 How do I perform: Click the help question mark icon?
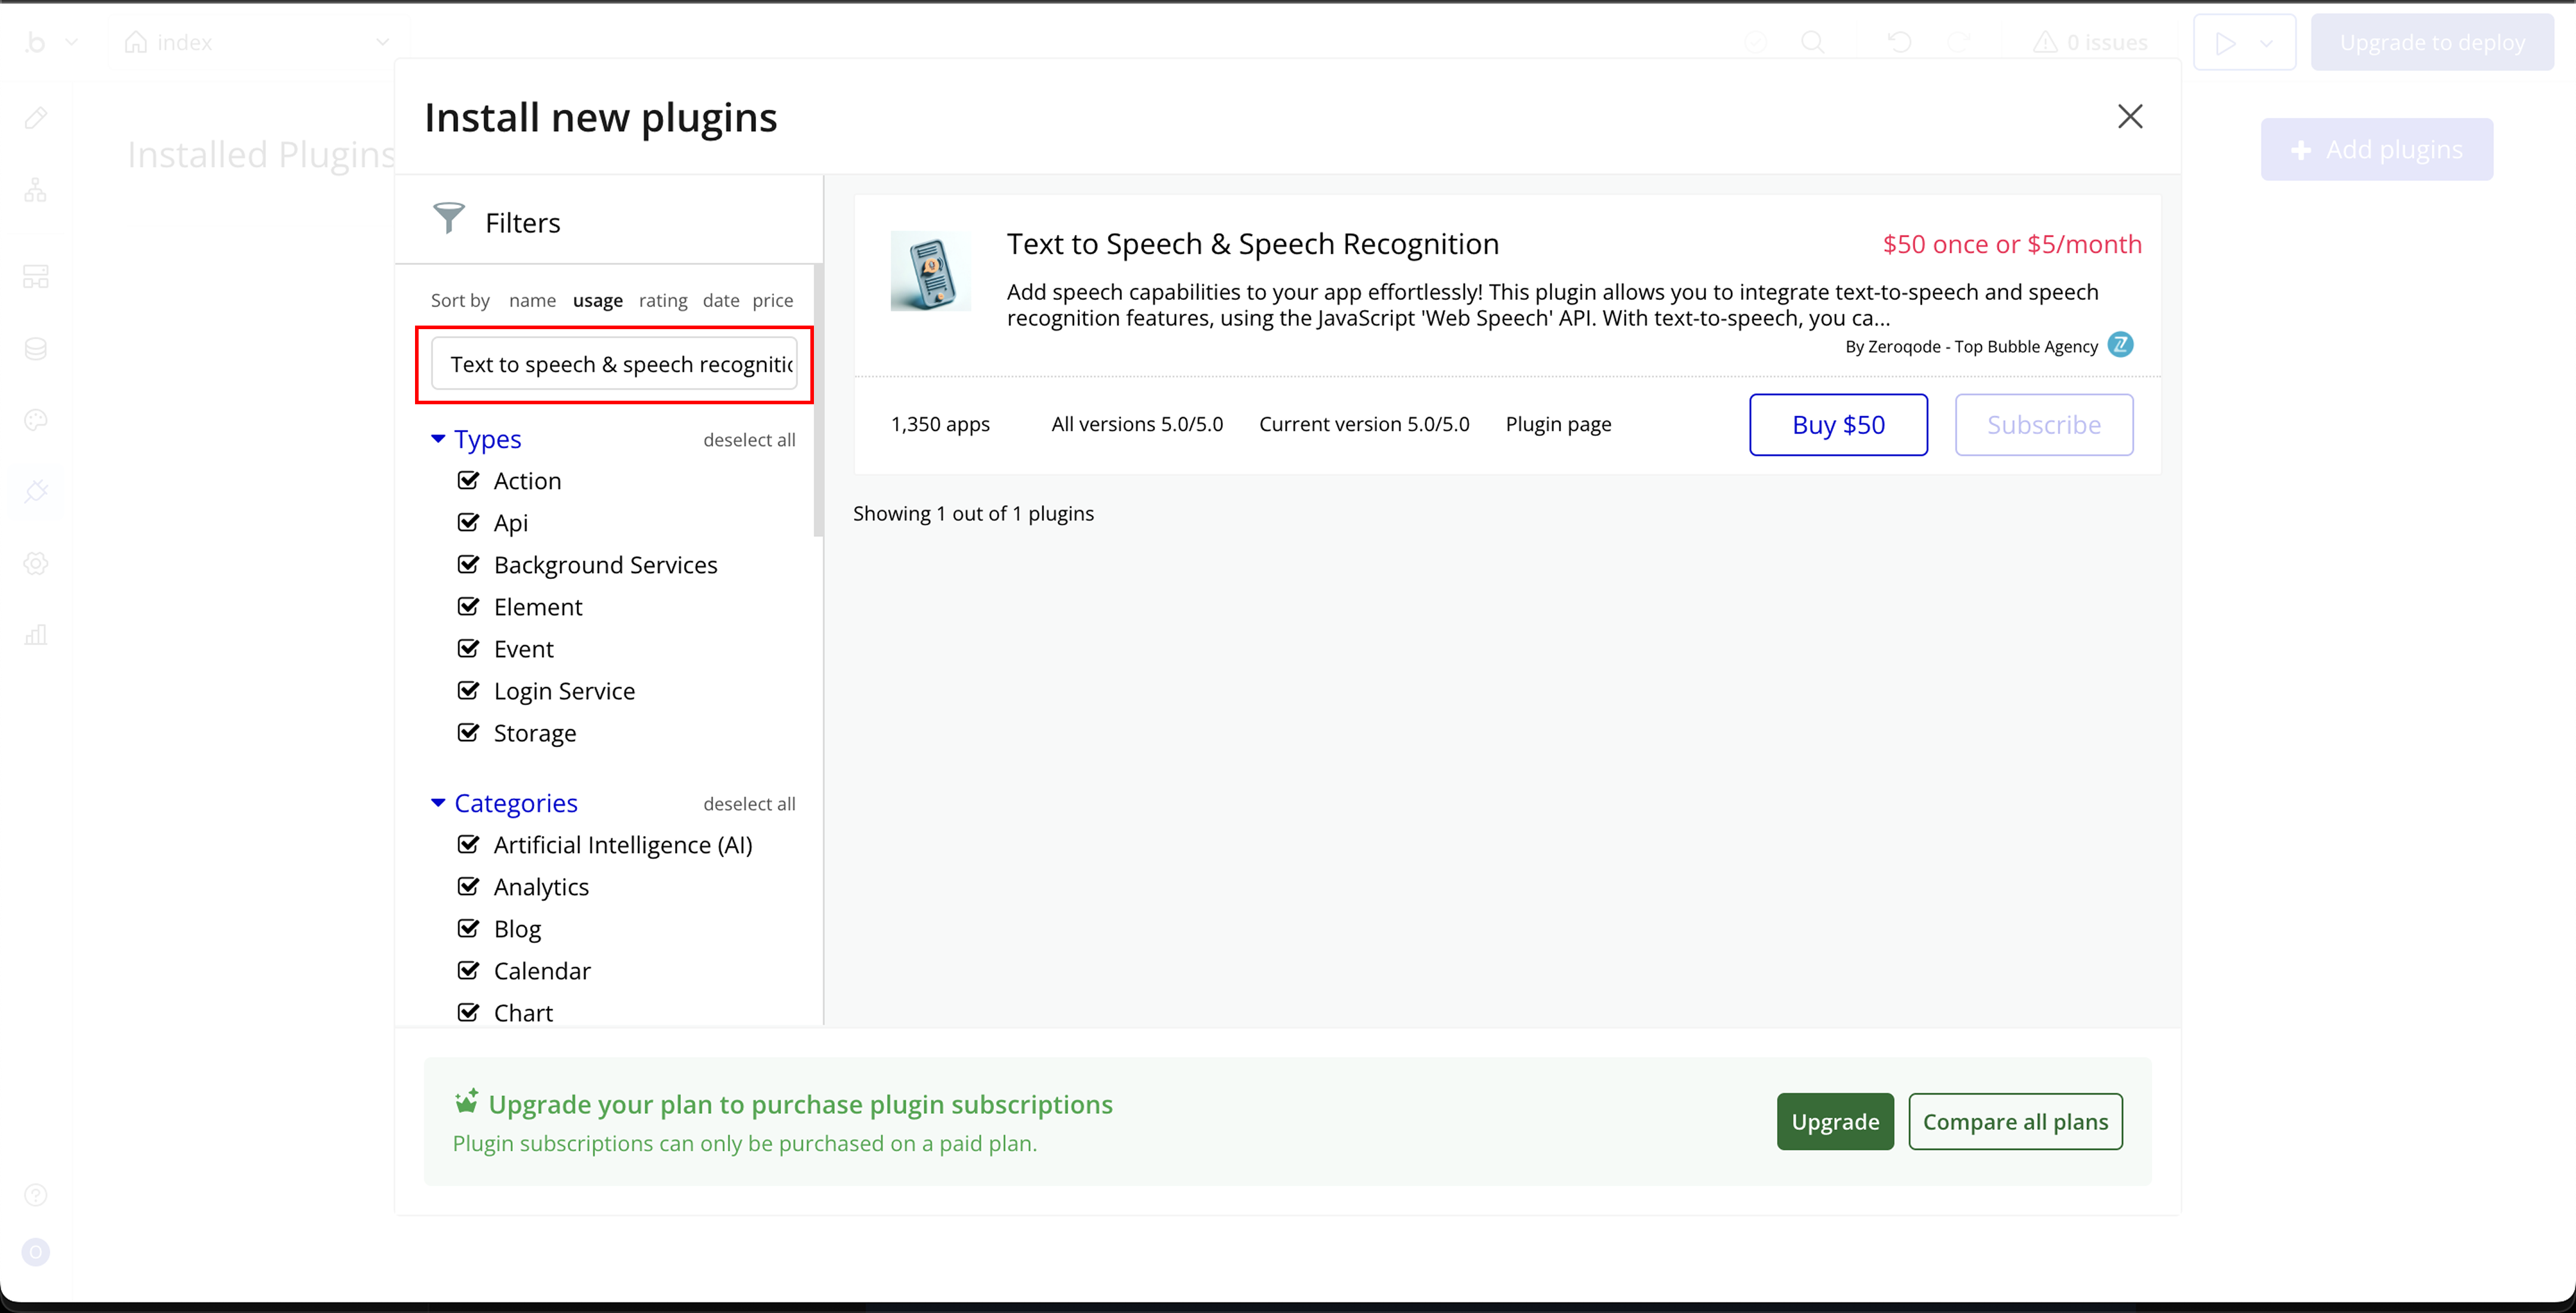click(36, 1195)
